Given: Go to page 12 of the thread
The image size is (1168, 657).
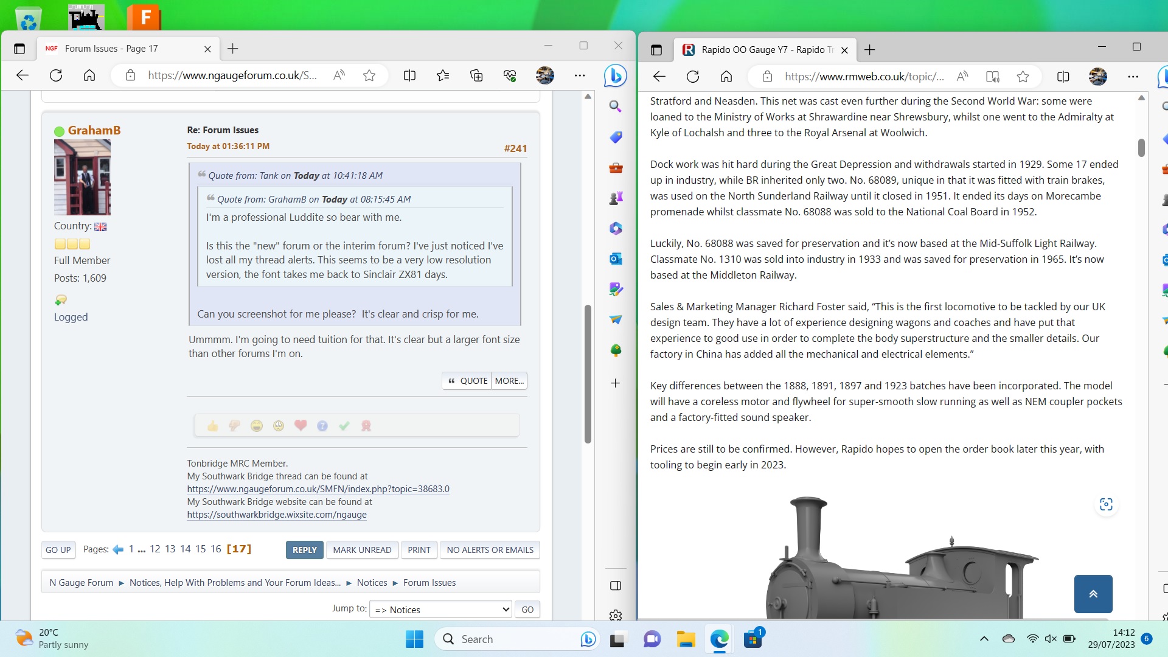Looking at the screenshot, I should 155,549.
